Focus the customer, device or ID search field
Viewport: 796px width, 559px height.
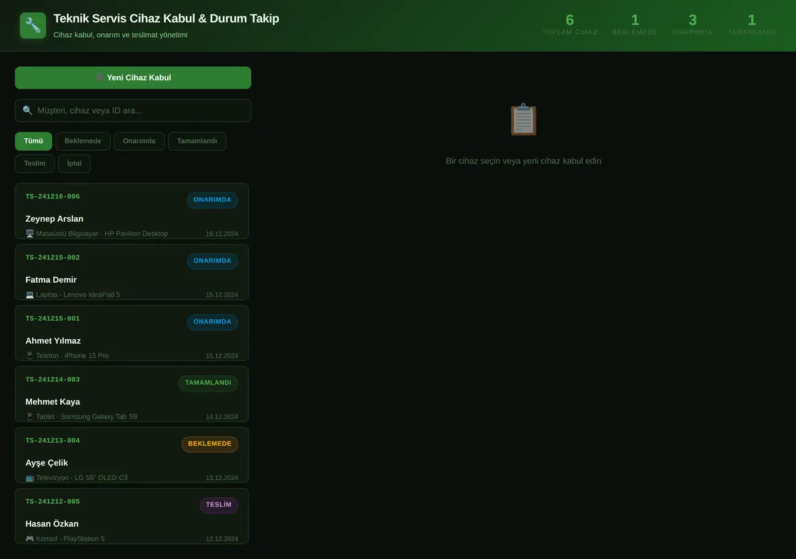(x=133, y=111)
